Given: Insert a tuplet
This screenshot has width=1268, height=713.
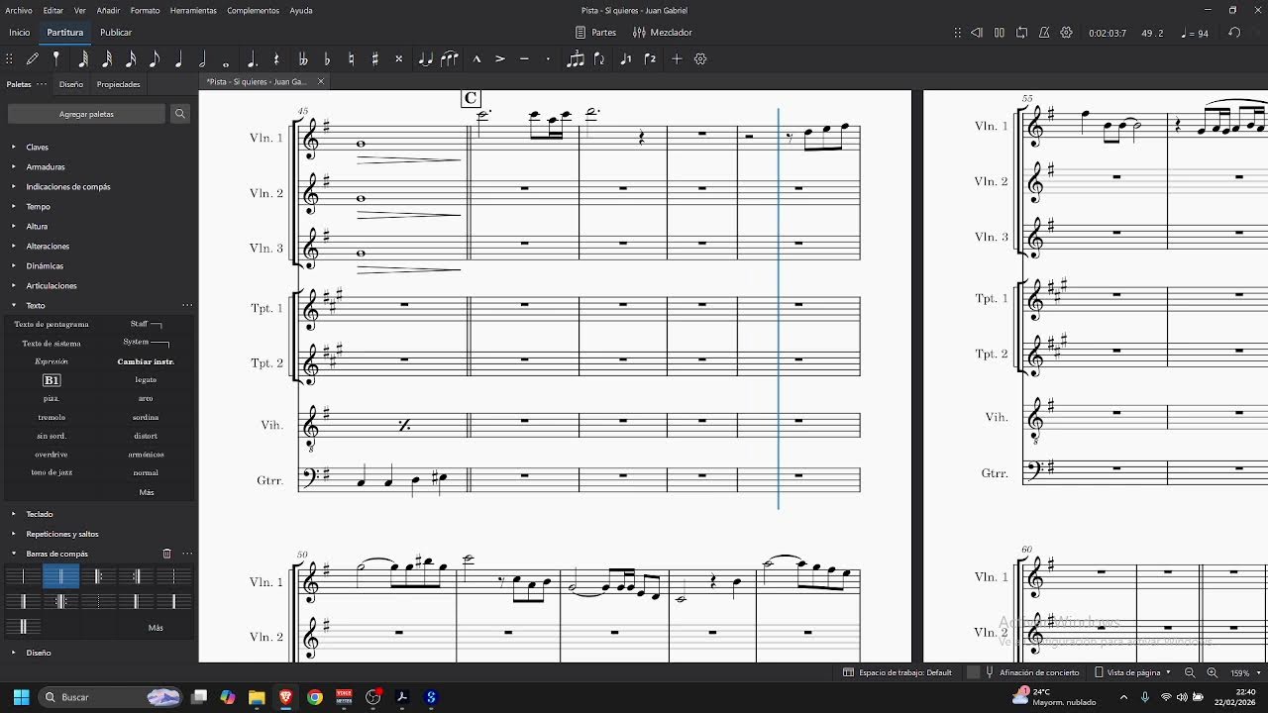Looking at the screenshot, I should click(576, 59).
